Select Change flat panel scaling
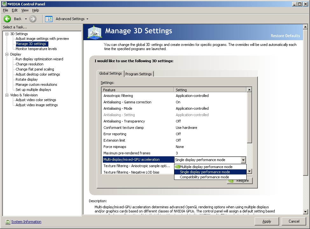 point(35,69)
